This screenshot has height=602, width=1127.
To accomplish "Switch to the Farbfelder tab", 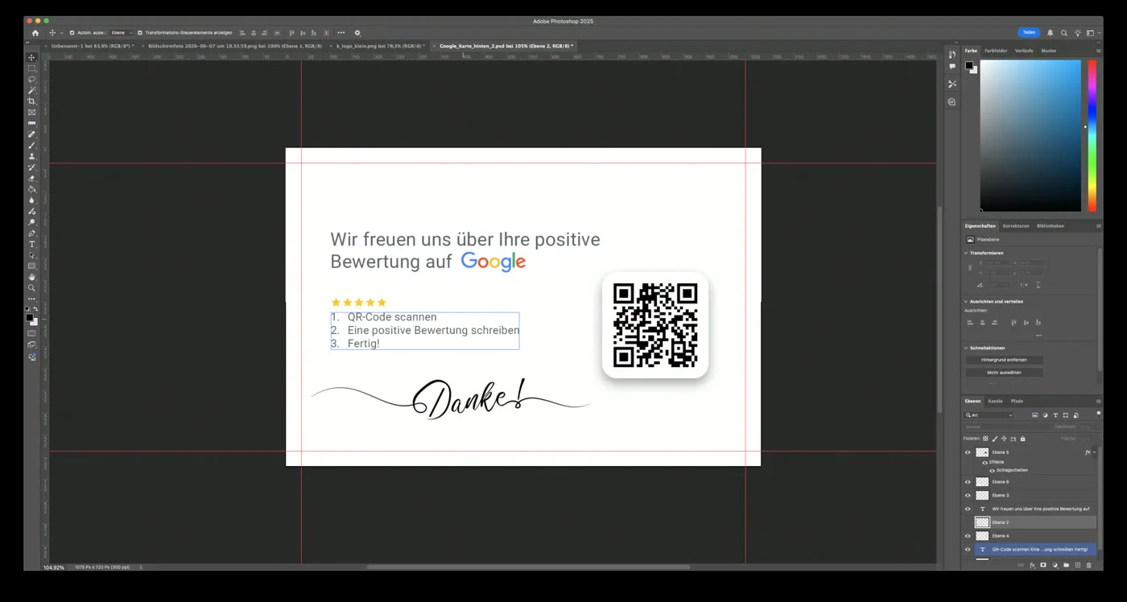I will (996, 51).
